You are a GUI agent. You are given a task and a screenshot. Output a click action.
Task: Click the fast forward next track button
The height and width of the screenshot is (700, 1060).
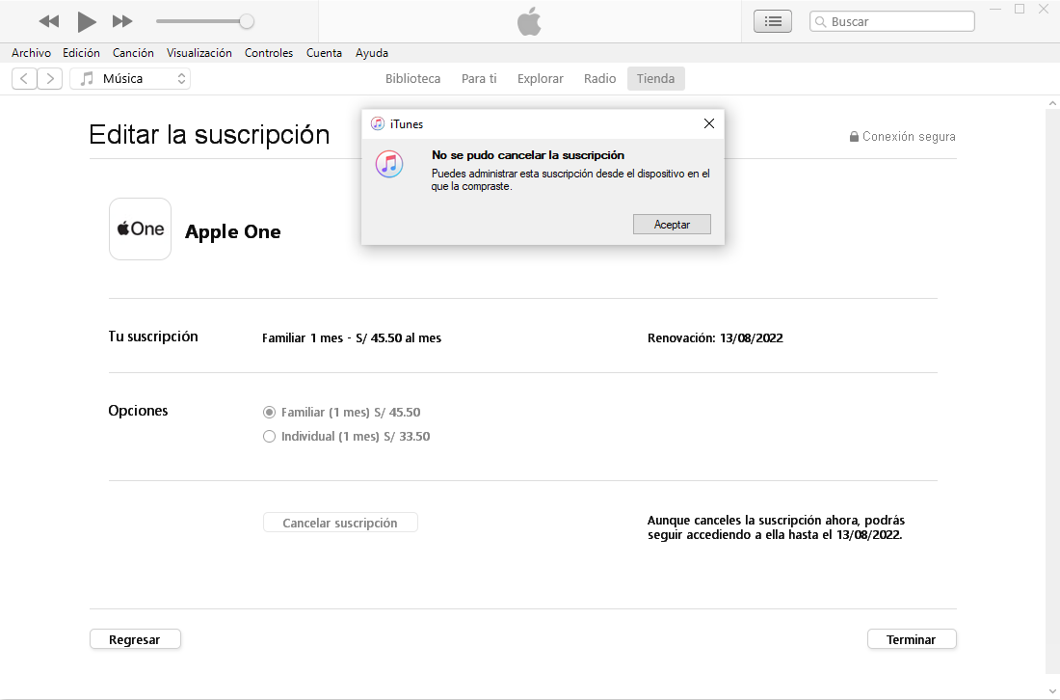122,21
